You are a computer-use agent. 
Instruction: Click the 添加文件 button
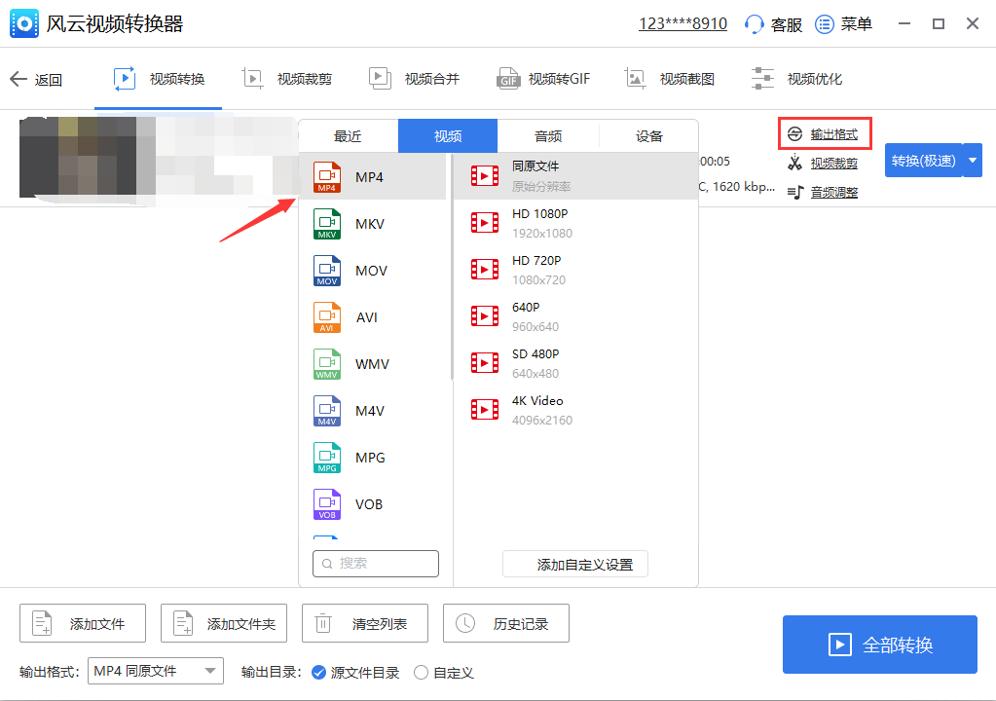tap(83, 623)
